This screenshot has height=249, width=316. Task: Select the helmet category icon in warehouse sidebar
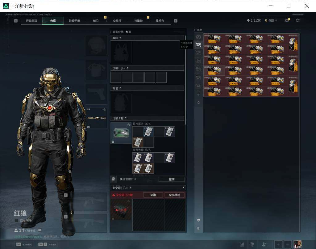(x=198, y=37)
